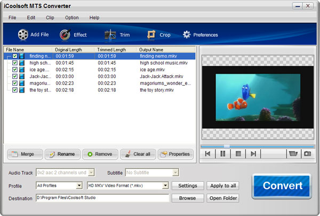320x216 pixels.
Task: Select the magoriums_wonder output name
Action: [x=165, y=83]
